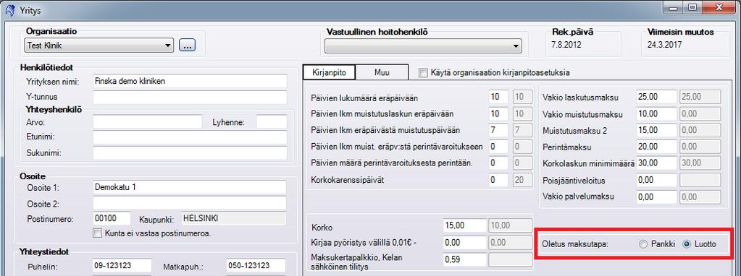Click the Perintämaksu field 20,00
The image size is (741, 276).
[x=656, y=147]
